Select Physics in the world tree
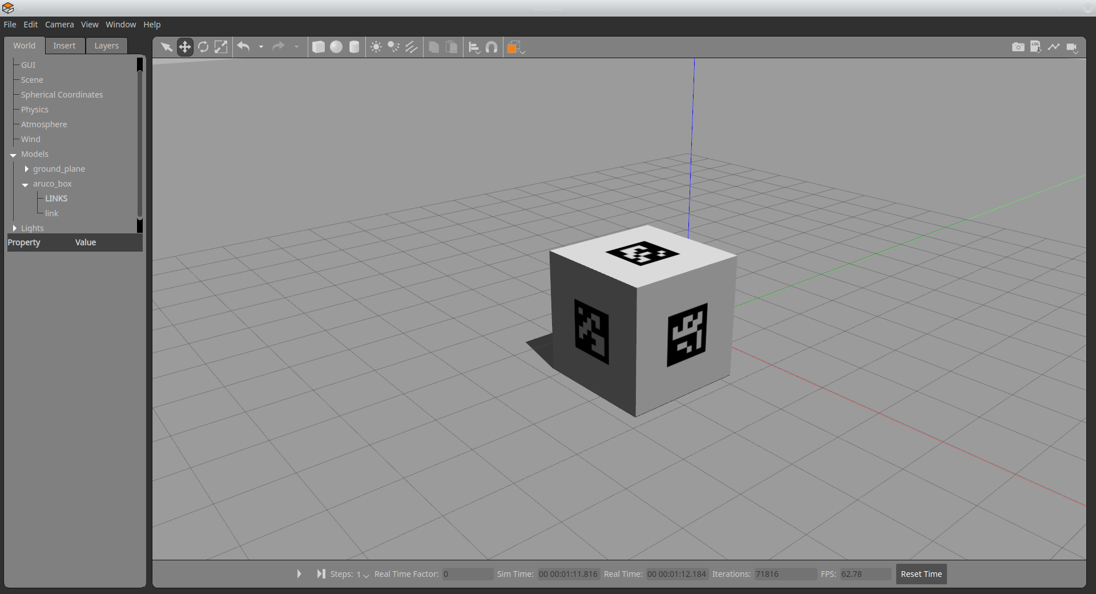The image size is (1096, 594). pos(35,110)
